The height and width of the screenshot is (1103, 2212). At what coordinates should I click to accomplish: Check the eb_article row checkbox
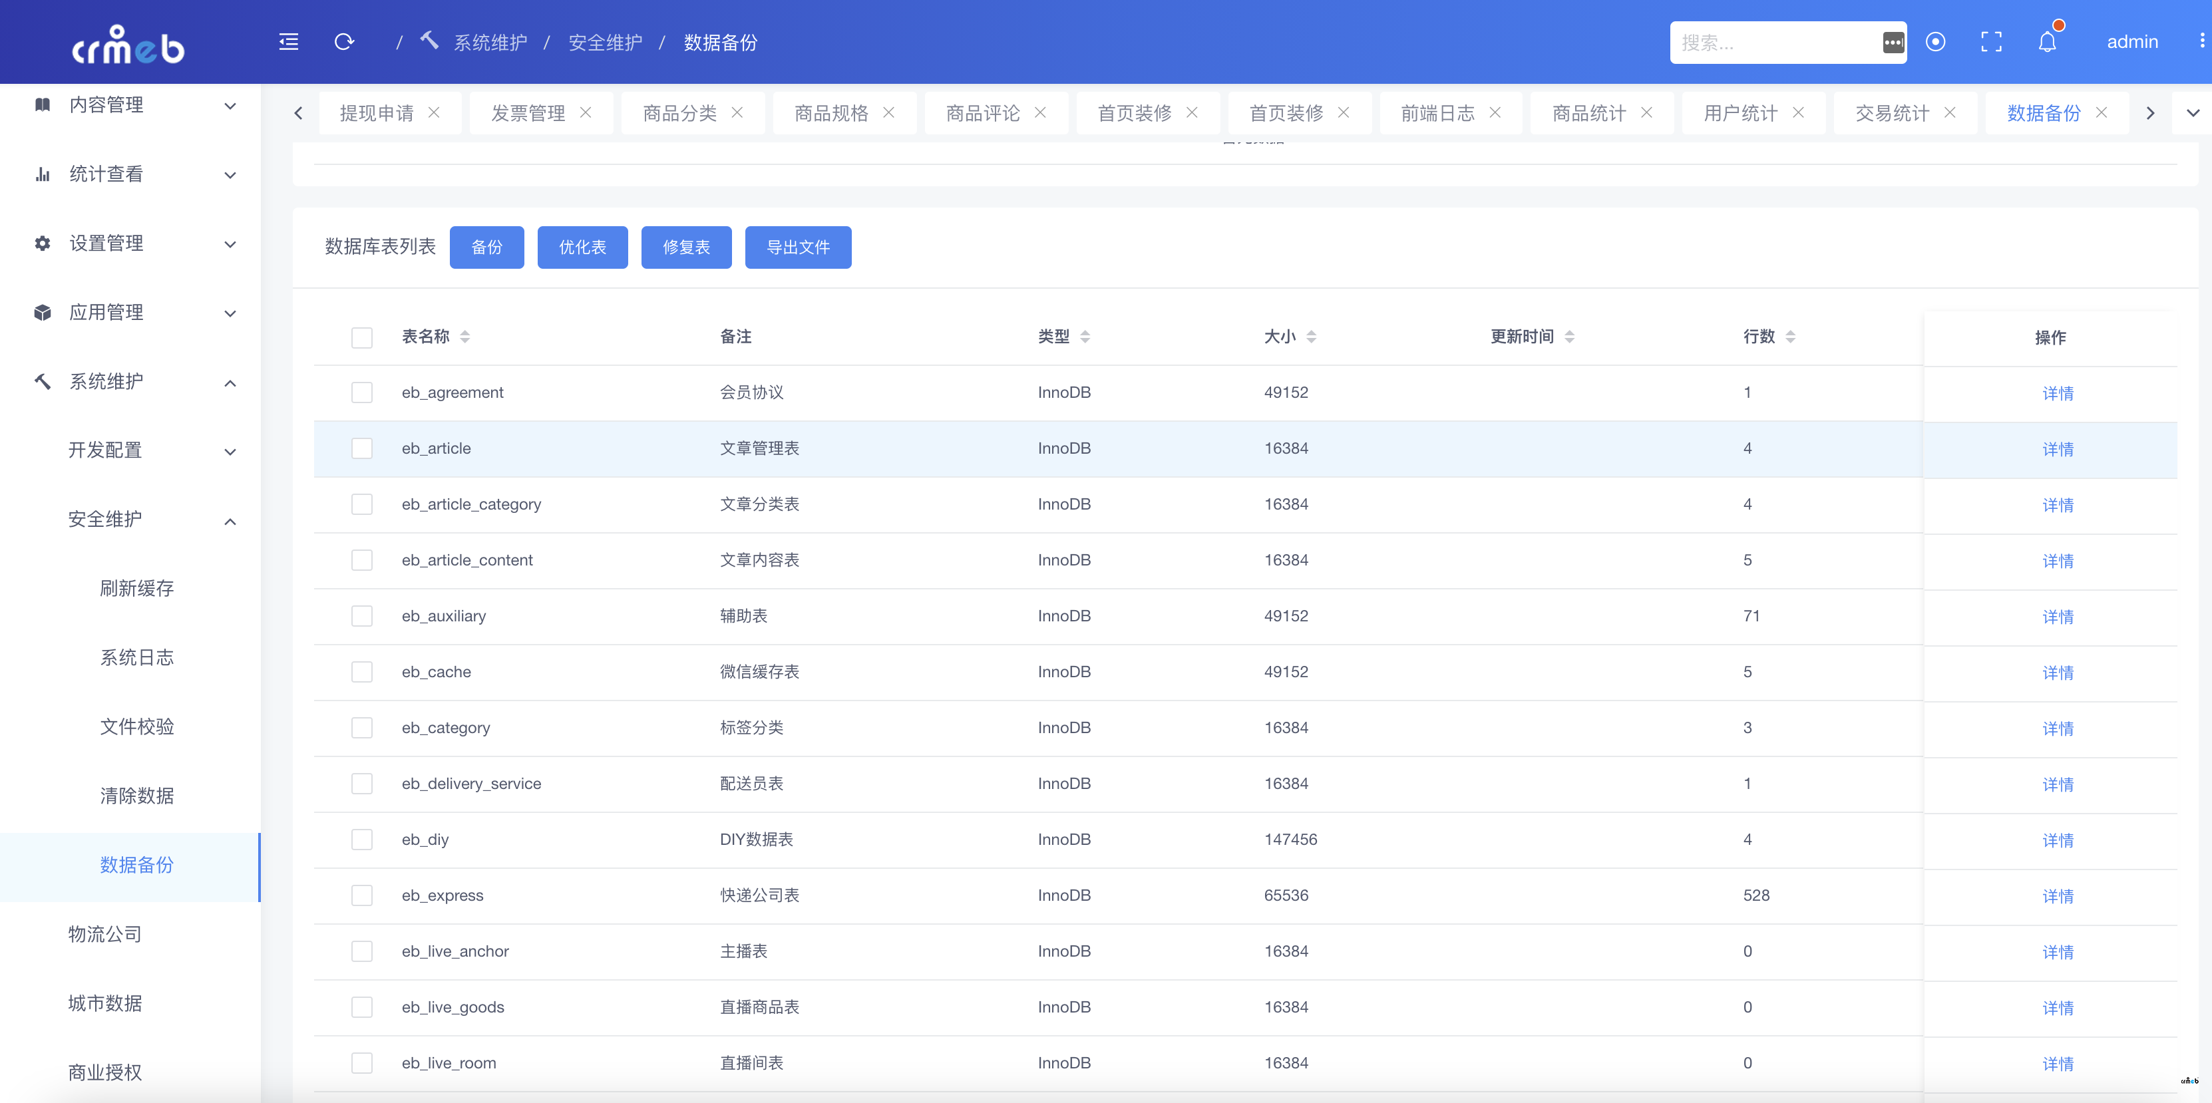[x=361, y=448]
